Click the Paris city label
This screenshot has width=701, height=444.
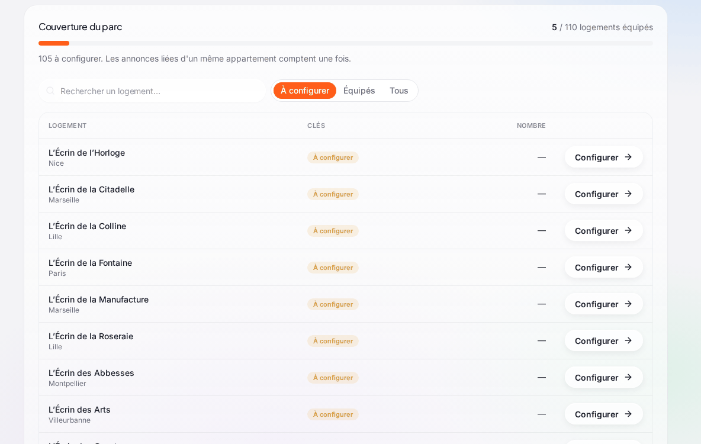57,273
